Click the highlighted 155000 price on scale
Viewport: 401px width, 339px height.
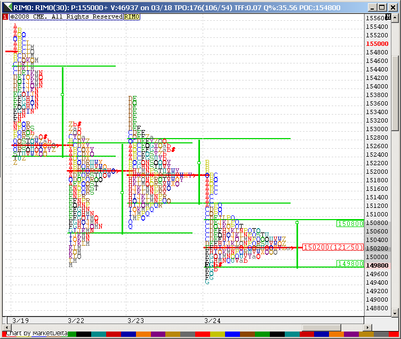tap(377, 44)
